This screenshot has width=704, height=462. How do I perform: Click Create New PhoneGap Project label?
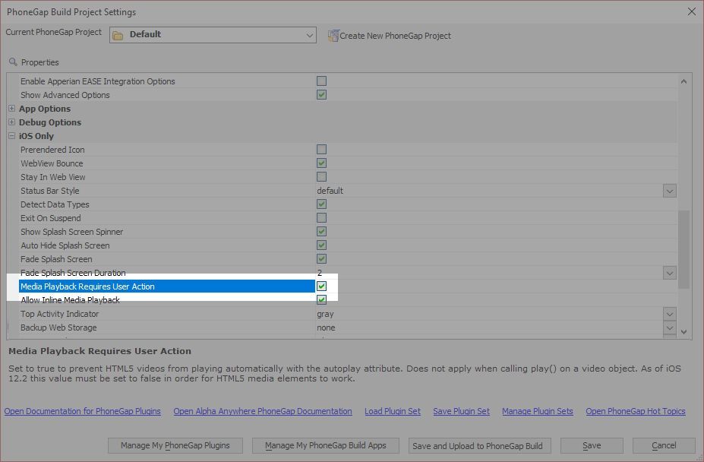click(395, 36)
